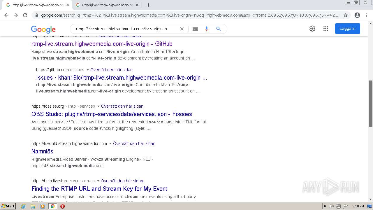This screenshot has width=373, height=210.
Task: Open File Explorer from taskbar
Action: coord(33,206)
